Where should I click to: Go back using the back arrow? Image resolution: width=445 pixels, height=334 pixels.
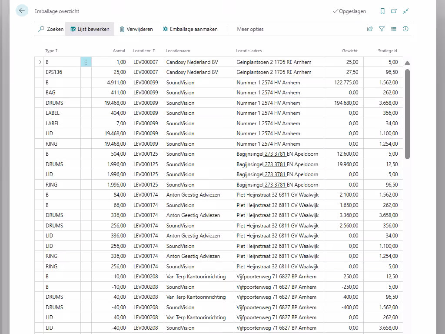(x=22, y=11)
